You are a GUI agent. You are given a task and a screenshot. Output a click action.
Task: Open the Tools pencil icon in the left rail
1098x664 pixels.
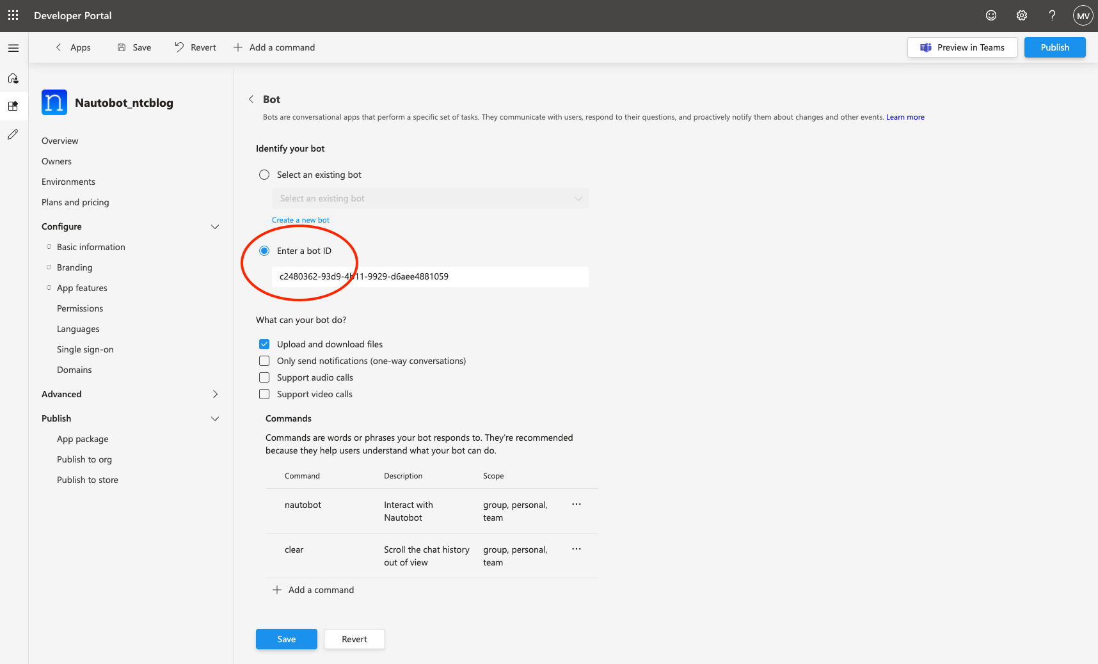click(x=13, y=134)
